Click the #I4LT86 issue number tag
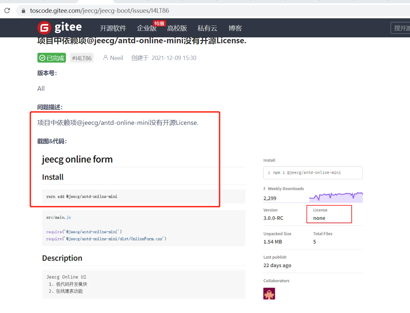The image size is (410, 313). [x=82, y=58]
